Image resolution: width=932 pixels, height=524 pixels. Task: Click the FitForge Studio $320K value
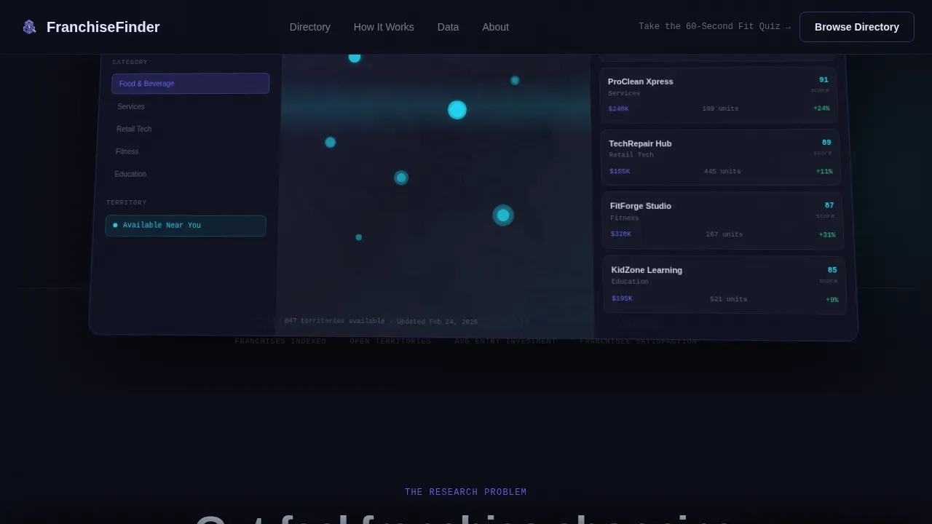621,234
